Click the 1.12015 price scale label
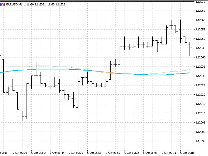Image resolution: width=208 pixels, height=156 pixels. pos(200,104)
